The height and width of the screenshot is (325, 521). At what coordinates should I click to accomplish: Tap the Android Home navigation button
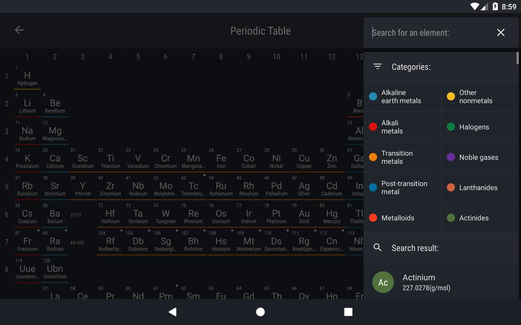click(x=260, y=312)
